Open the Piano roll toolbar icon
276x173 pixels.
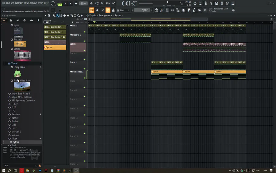coord(162,10)
